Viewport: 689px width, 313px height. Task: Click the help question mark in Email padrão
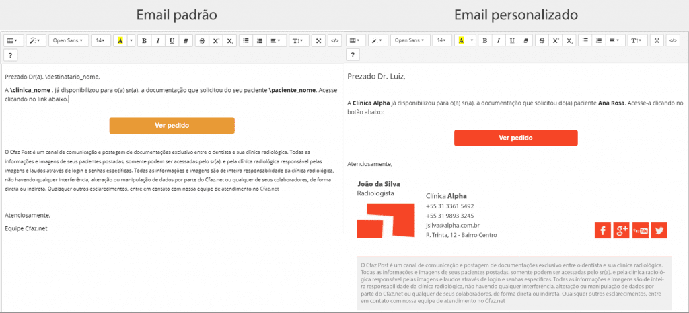[x=11, y=55]
